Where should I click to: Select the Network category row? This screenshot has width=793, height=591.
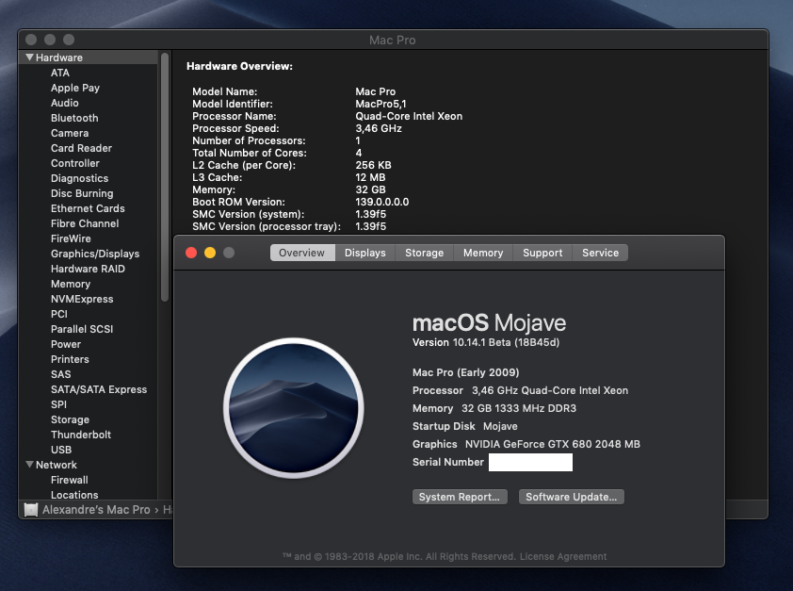[89, 465]
